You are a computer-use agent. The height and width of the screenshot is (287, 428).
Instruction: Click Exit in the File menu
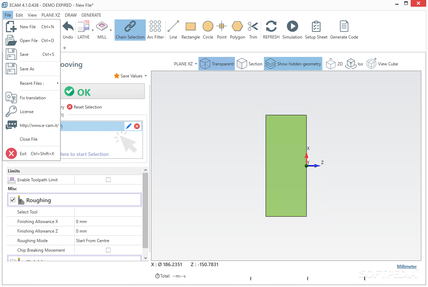point(31,154)
